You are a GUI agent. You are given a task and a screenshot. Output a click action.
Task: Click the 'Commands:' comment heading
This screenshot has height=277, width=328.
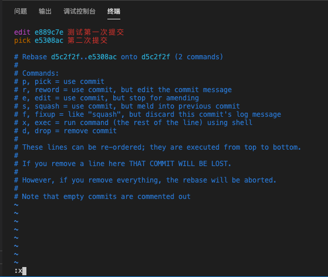(36, 73)
